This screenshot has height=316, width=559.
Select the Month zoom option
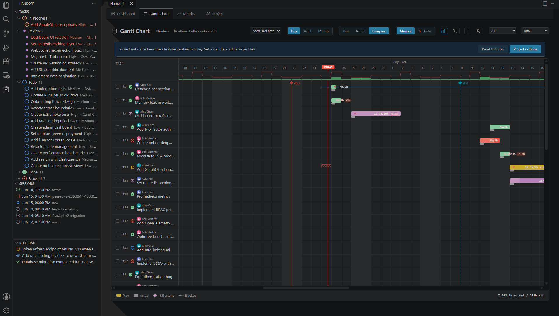point(323,31)
